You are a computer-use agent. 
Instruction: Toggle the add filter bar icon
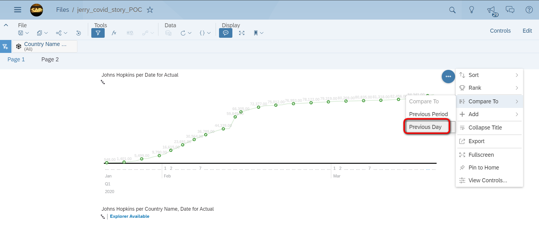click(5, 47)
